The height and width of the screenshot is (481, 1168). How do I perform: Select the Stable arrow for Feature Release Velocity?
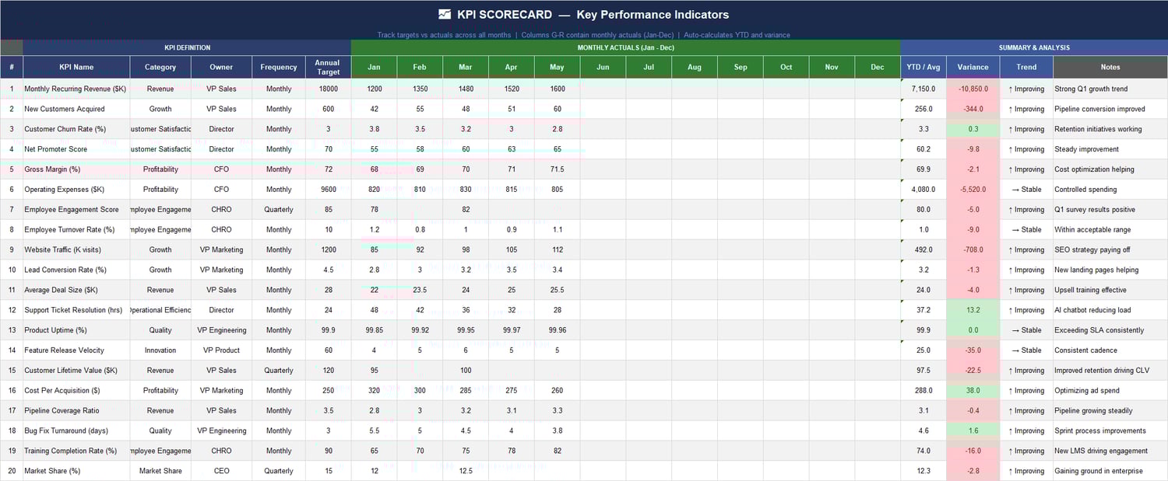tap(1026, 350)
